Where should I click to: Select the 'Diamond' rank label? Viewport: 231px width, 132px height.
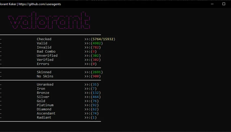pos(44,109)
